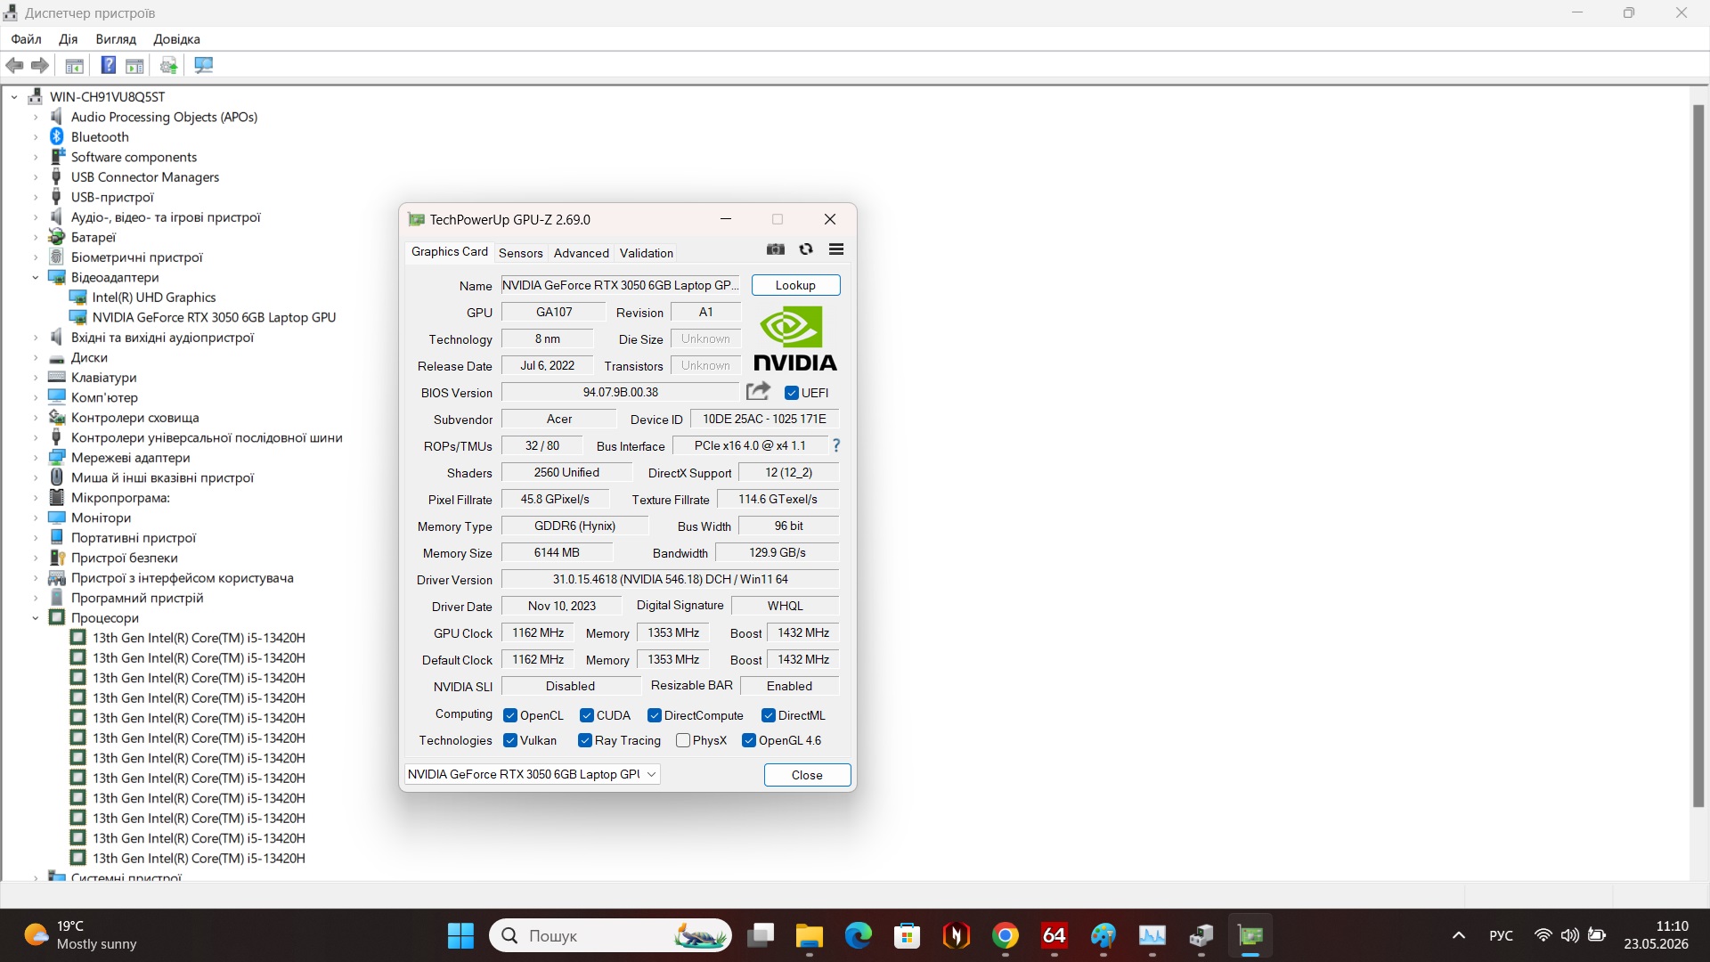The width and height of the screenshot is (1710, 962).
Task: Toggle the Ray Tracing checkbox
Action: (585, 740)
